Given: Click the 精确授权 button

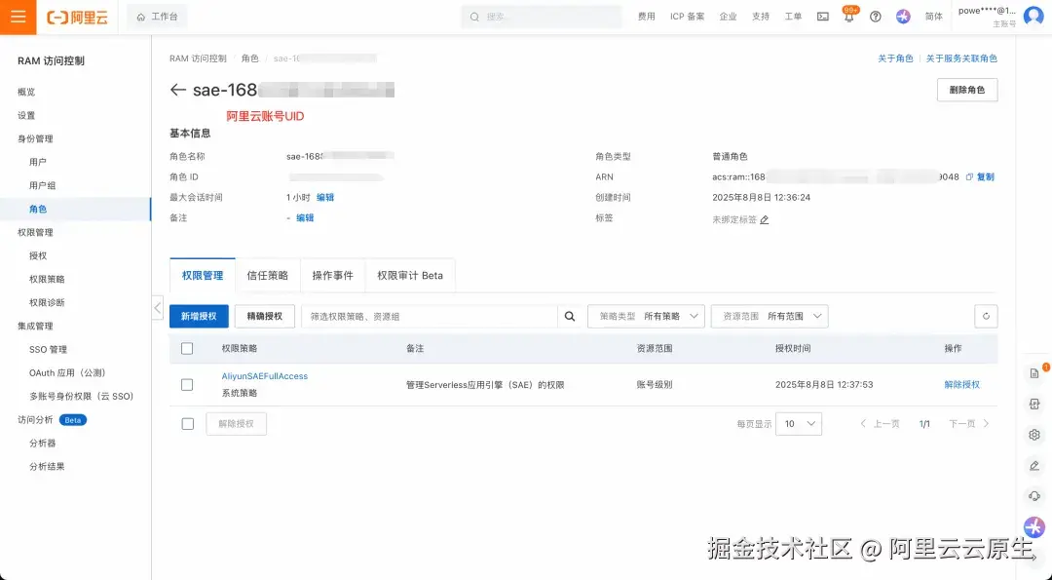Looking at the screenshot, I should click(265, 316).
